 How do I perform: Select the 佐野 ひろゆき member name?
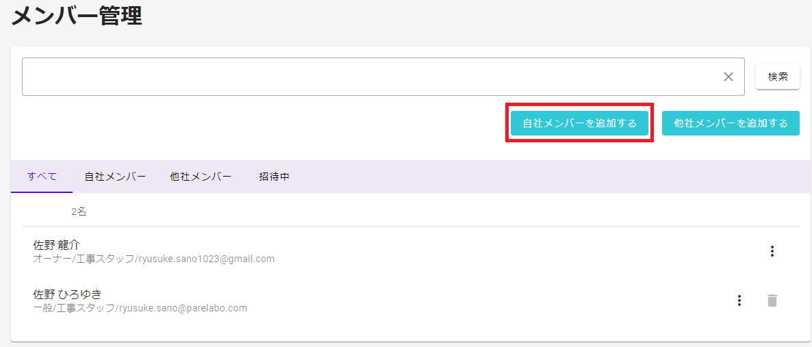(x=67, y=294)
